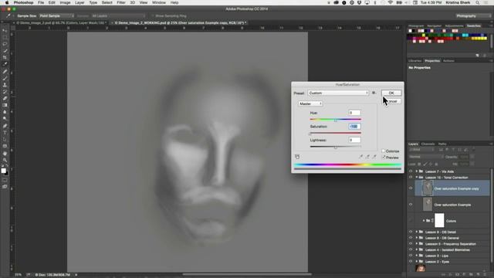Toggle the Preview checkbox
The height and width of the screenshot is (278, 494).
pyautogui.click(x=384, y=158)
